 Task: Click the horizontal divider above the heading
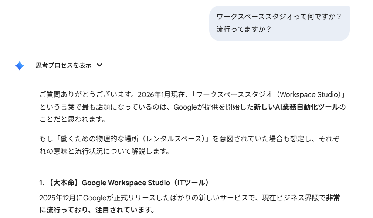tap(192, 165)
